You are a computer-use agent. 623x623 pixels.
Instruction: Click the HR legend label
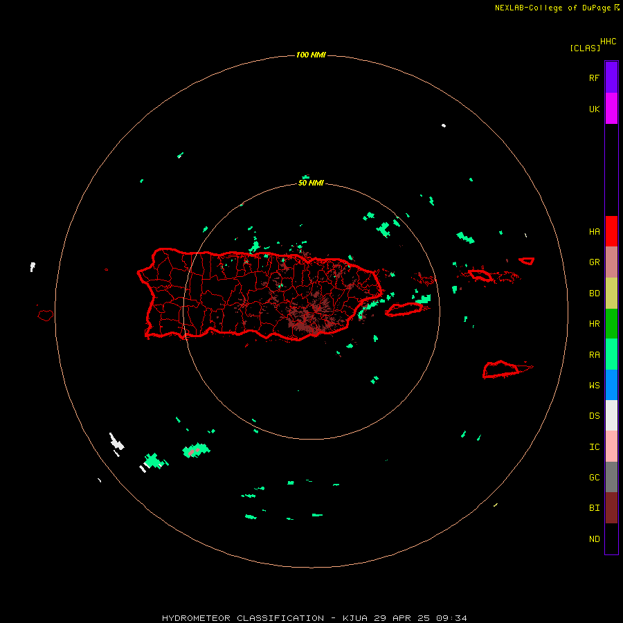594,324
